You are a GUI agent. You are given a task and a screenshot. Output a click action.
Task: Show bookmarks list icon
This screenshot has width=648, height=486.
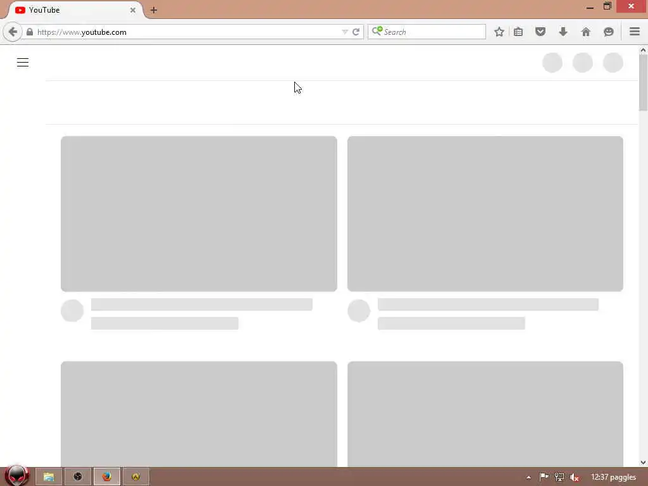coord(518,32)
